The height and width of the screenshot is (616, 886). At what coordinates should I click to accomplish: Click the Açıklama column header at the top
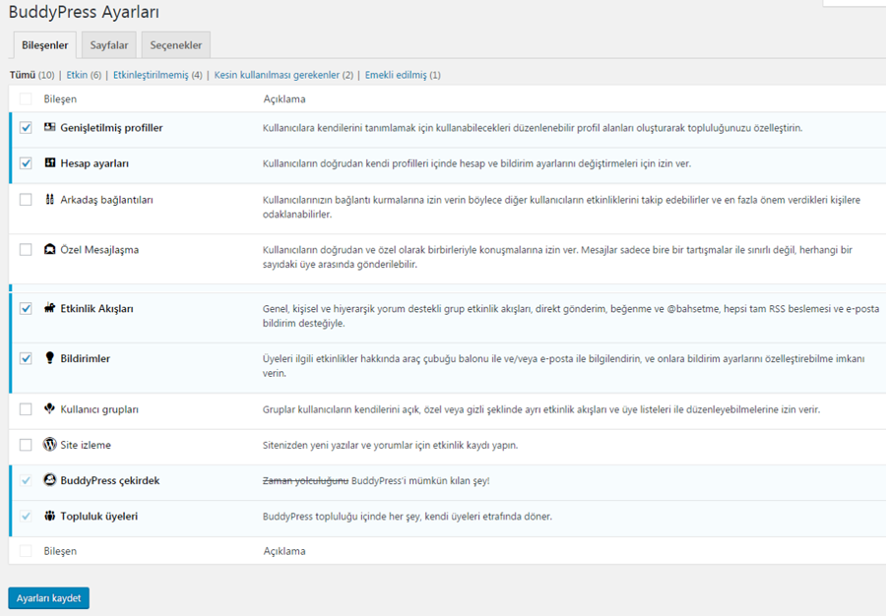coord(285,98)
